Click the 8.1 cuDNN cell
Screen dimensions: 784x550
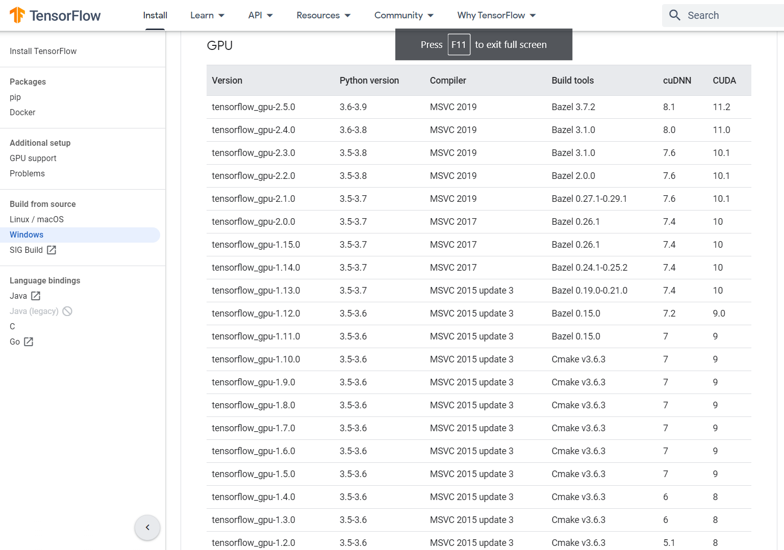tap(669, 107)
